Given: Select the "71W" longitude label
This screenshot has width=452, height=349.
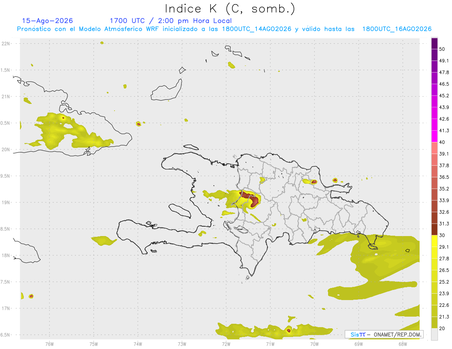Looking at the screenshot, I should 270,344.
